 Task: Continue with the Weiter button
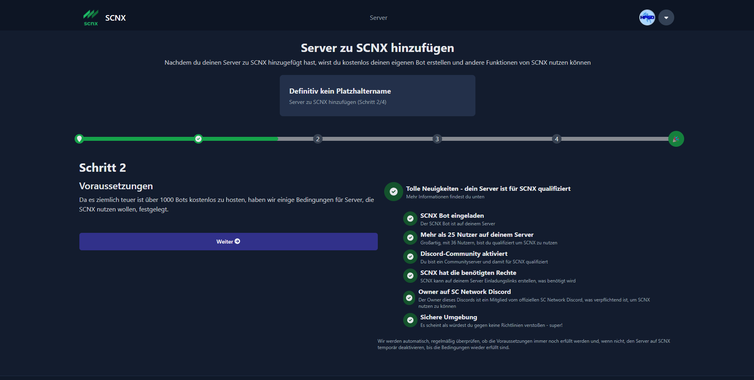click(x=228, y=242)
